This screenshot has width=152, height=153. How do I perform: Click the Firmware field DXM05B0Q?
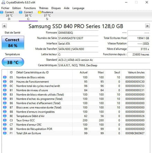tap(78, 33)
